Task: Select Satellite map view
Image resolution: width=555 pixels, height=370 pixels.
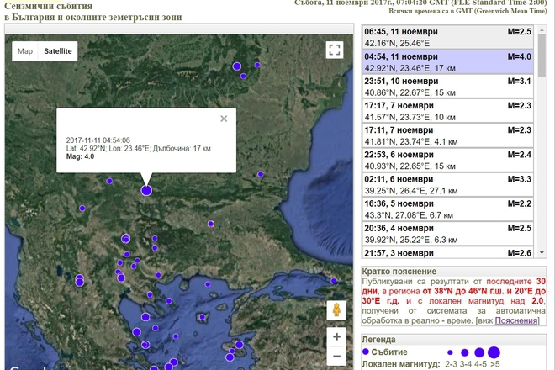Action: pos(58,51)
